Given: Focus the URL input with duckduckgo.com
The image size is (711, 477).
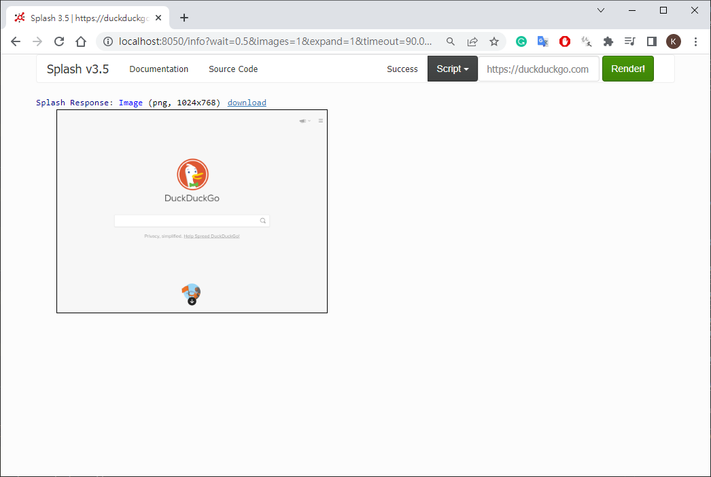Looking at the screenshot, I should point(538,69).
